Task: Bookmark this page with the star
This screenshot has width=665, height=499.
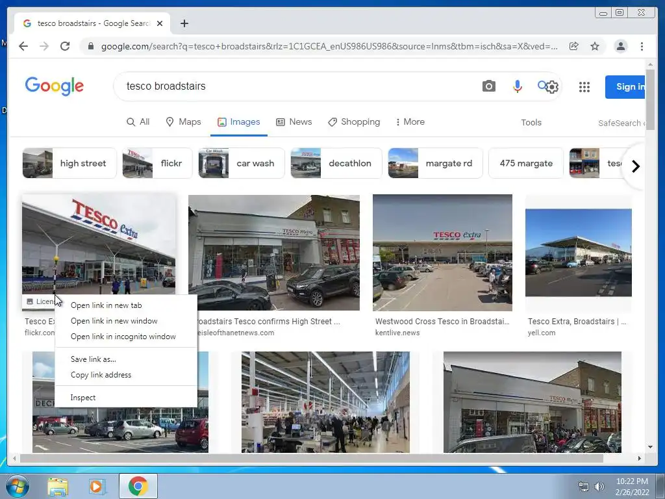Action: tap(595, 46)
